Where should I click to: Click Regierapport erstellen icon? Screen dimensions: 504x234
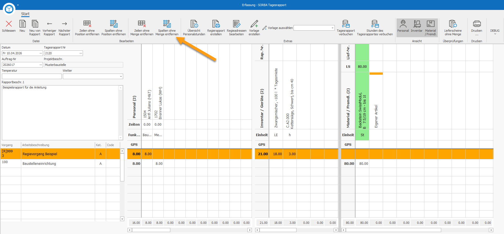[x=216, y=24]
